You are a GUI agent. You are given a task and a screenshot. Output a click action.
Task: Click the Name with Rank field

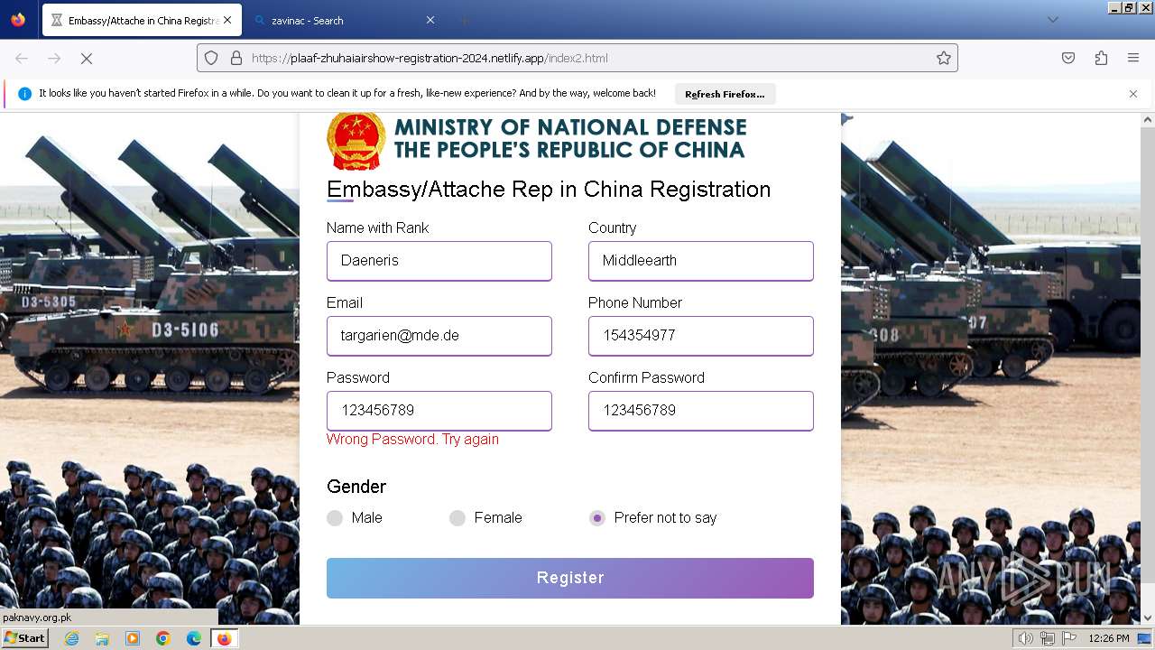point(439,261)
